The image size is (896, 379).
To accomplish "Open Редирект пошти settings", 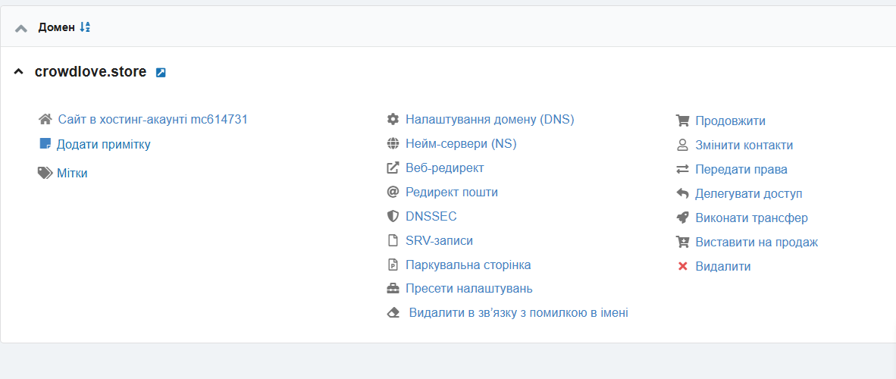I will click(x=451, y=192).
